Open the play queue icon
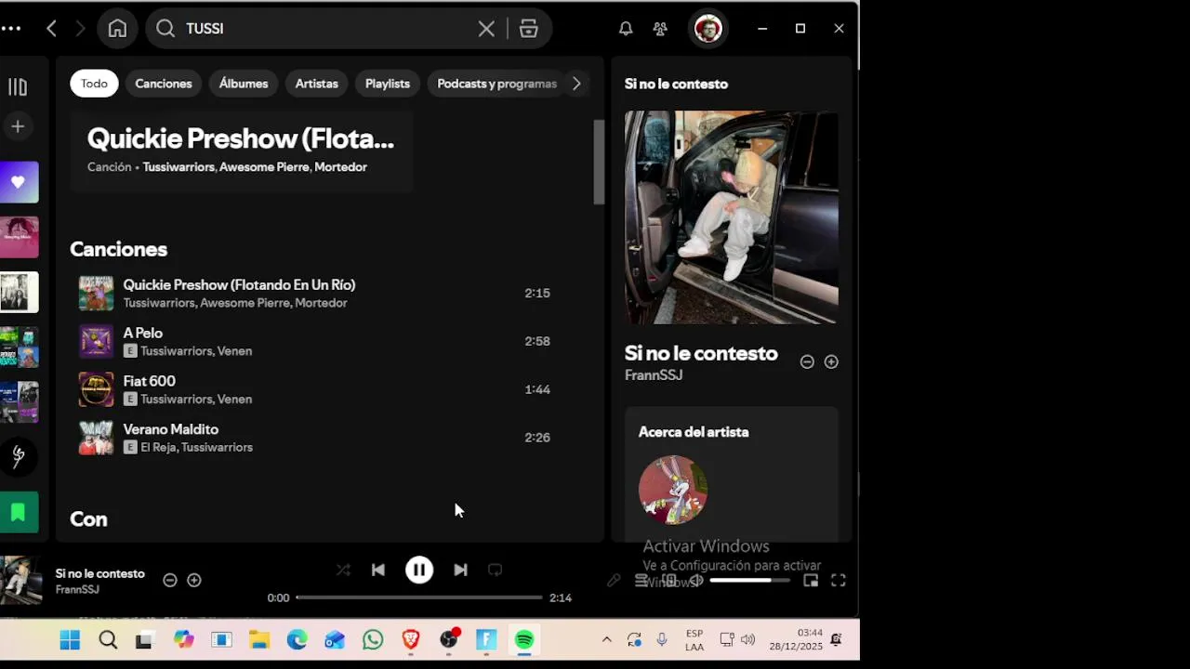Image resolution: width=1190 pixels, height=669 pixels. (x=641, y=581)
